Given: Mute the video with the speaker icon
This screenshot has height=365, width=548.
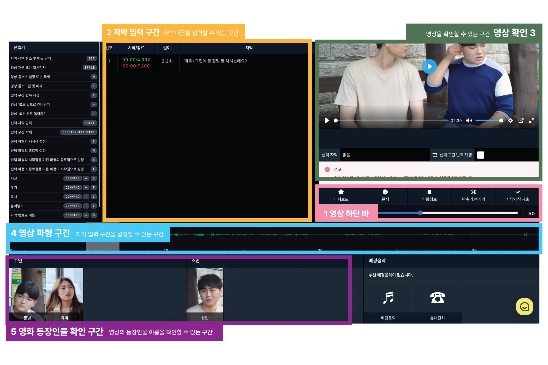Looking at the screenshot, I should pyautogui.click(x=469, y=121).
